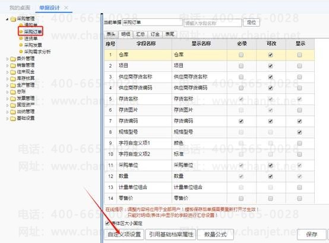Click the 销售管理 folder icon
Viewport: 329px width, 243px height.
point(13,65)
